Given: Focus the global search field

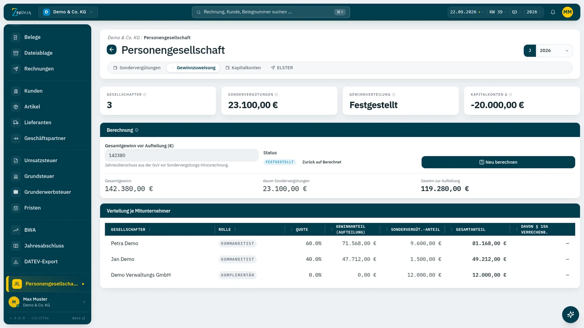Looking at the screenshot, I should click(271, 12).
